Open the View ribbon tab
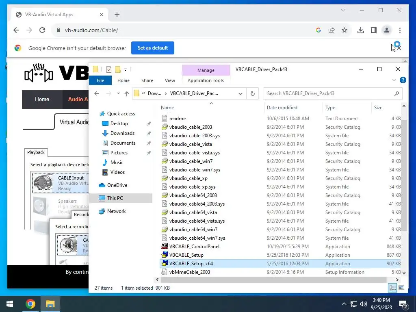 point(170,80)
